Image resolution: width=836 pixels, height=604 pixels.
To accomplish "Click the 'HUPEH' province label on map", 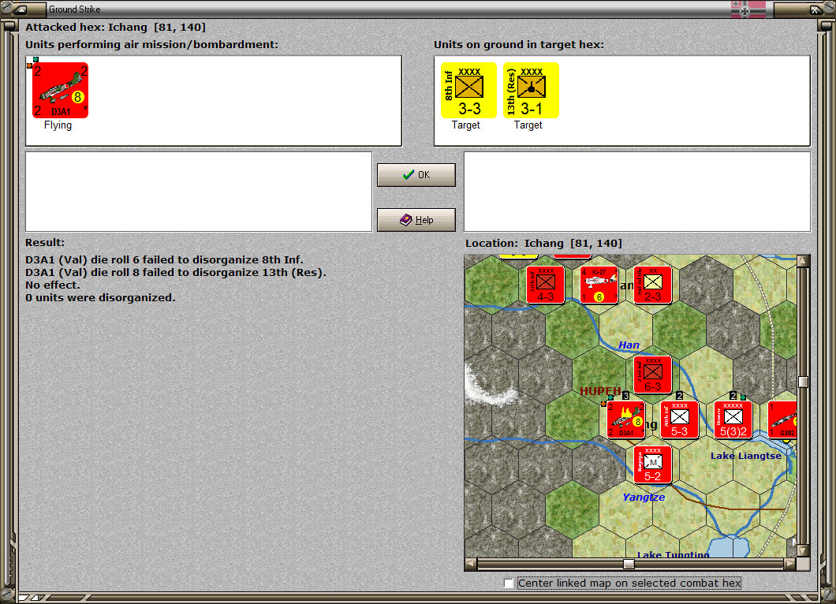I will (600, 391).
